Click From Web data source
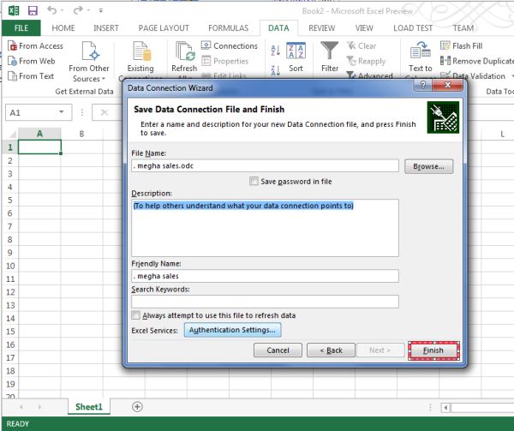 click(x=32, y=61)
